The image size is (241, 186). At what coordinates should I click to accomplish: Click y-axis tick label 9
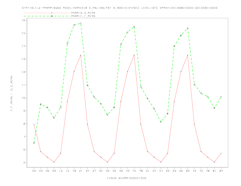click(24, 111)
